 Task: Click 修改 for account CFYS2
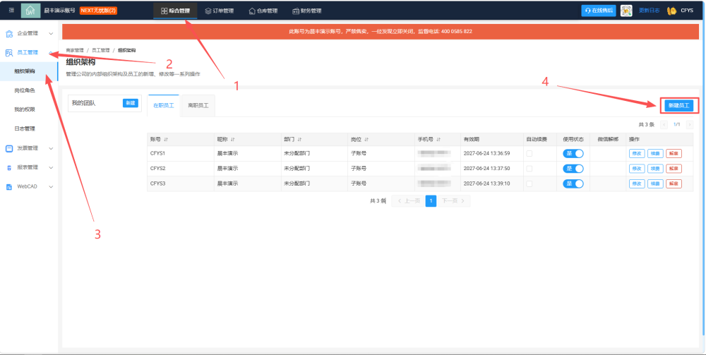coord(637,168)
